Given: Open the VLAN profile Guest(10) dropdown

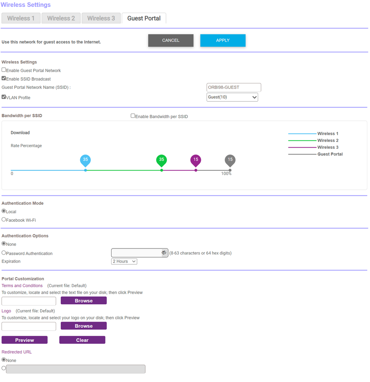Looking at the screenshot, I should tap(232, 97).
